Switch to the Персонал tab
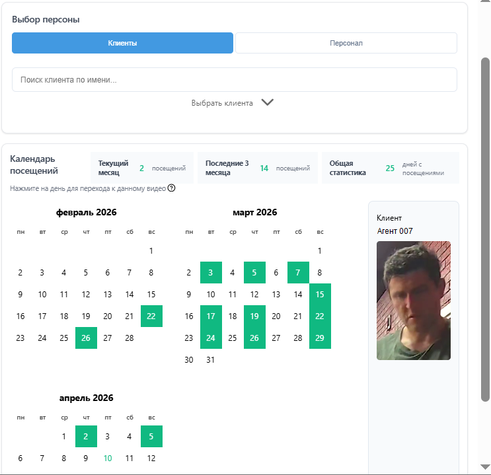The image size is (491, 475). coord(346,43)
